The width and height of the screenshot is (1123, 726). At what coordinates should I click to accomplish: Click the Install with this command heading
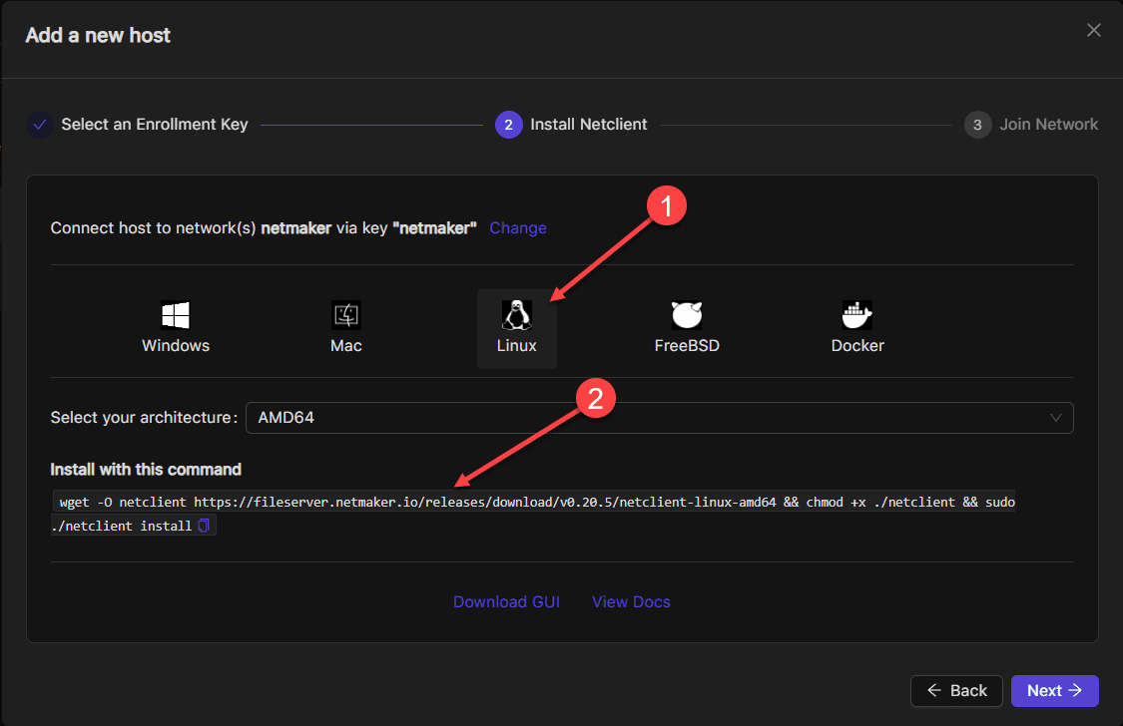coord(146,470)
